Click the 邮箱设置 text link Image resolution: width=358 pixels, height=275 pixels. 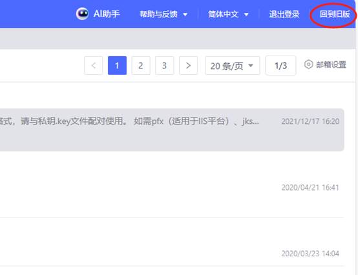331,65
